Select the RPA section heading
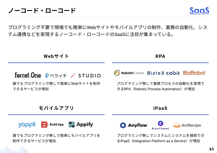The width and height of the screenshot is (217, 153). 160,56
